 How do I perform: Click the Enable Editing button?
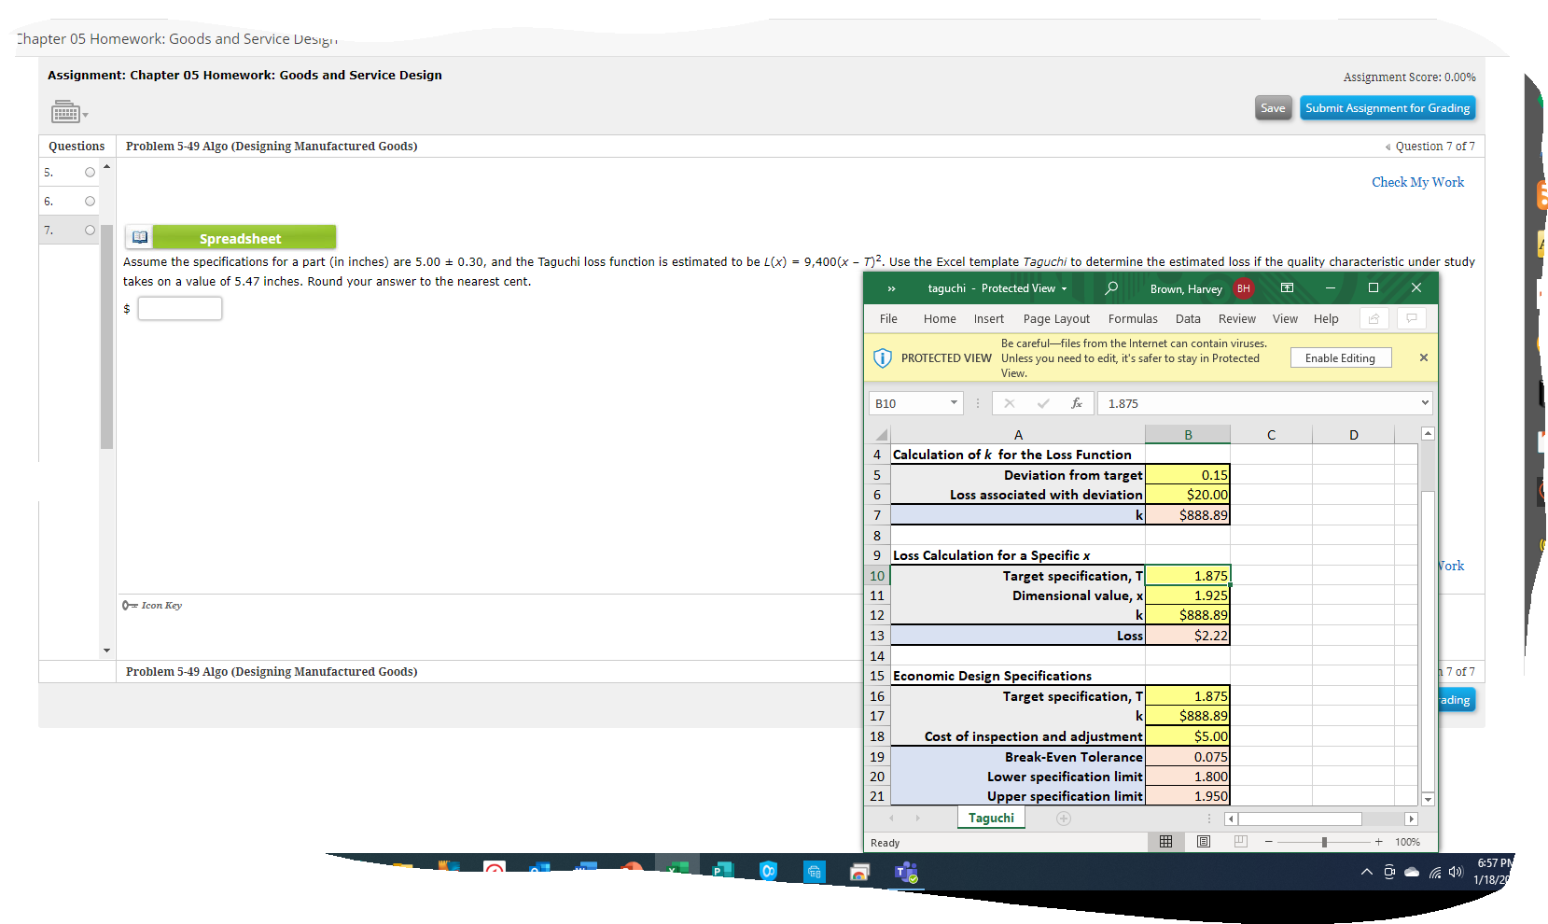tap(1340, 358)
